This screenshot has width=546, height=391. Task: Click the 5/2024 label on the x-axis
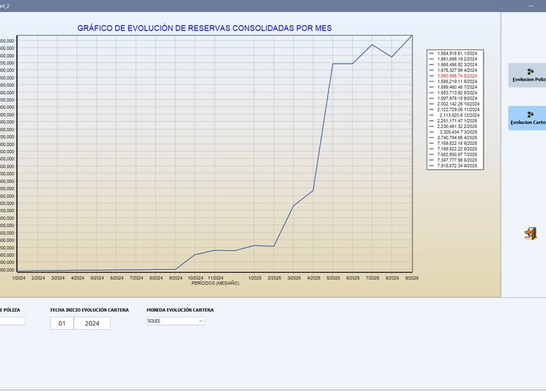97,278
